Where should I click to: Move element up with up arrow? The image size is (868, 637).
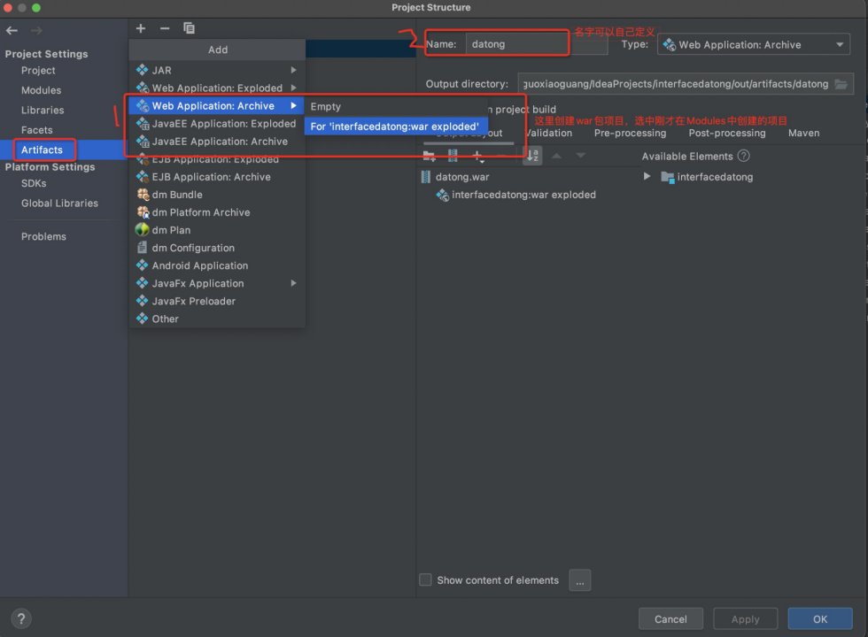click(x=557, y=156)
